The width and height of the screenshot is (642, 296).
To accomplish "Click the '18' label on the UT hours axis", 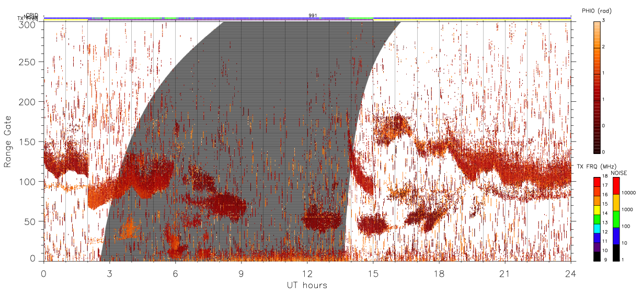I will point(439,273).
